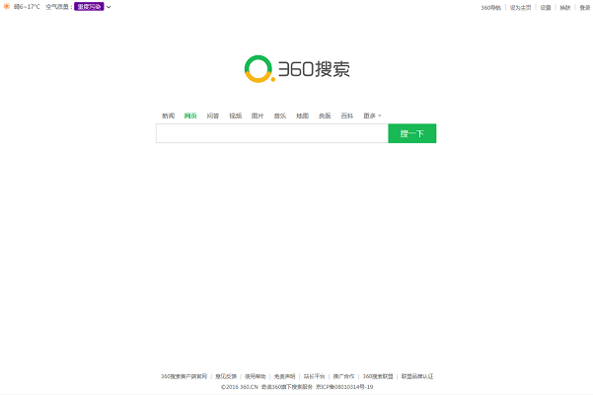Viewport: 593px width, 395px height.
Task: Click the purple 重度污染 air quality badge
Action: point(89,7)
